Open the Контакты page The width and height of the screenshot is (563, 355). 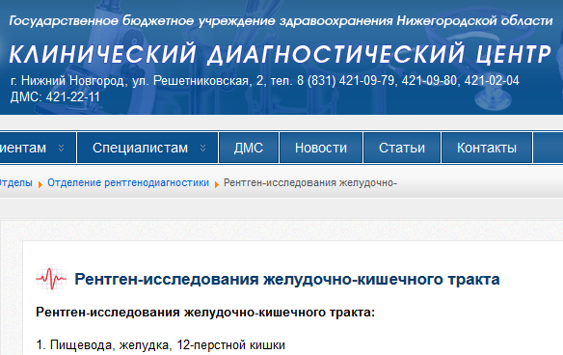click(x=487, y=148)
